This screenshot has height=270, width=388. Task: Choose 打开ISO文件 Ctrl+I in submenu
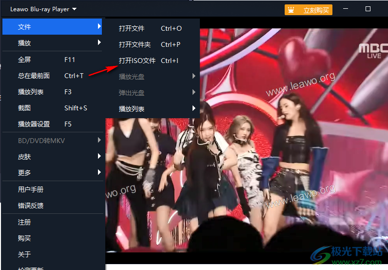(x=153, y=61)
